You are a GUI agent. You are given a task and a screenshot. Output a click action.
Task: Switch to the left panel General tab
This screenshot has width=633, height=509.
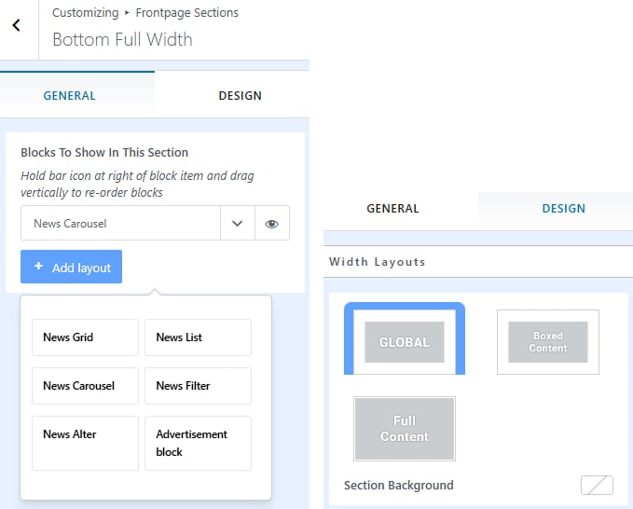pyautogui.click(x=70, y=96)
